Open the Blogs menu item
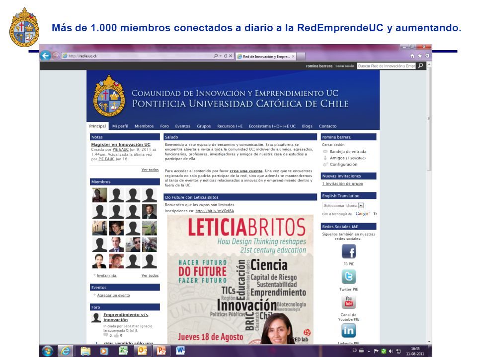 pyautogui.click(x=307, y=126)
